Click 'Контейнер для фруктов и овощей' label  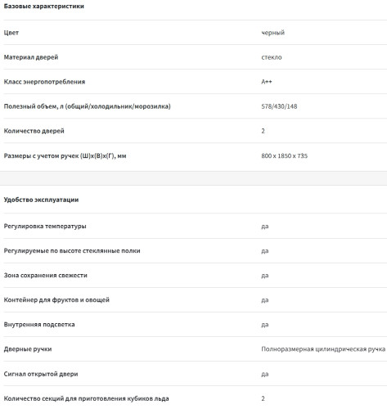pyautogui.click(x=56, y=300)
